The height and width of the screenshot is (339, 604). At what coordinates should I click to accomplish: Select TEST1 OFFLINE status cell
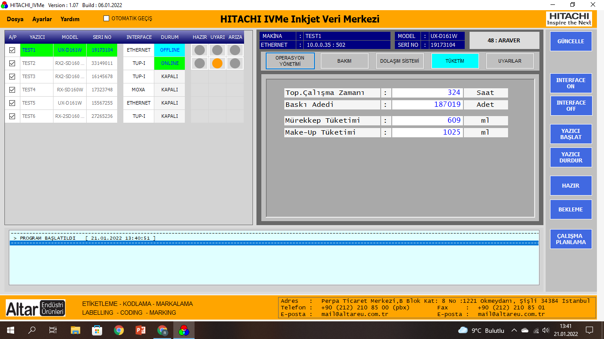[x=170, y=50]
